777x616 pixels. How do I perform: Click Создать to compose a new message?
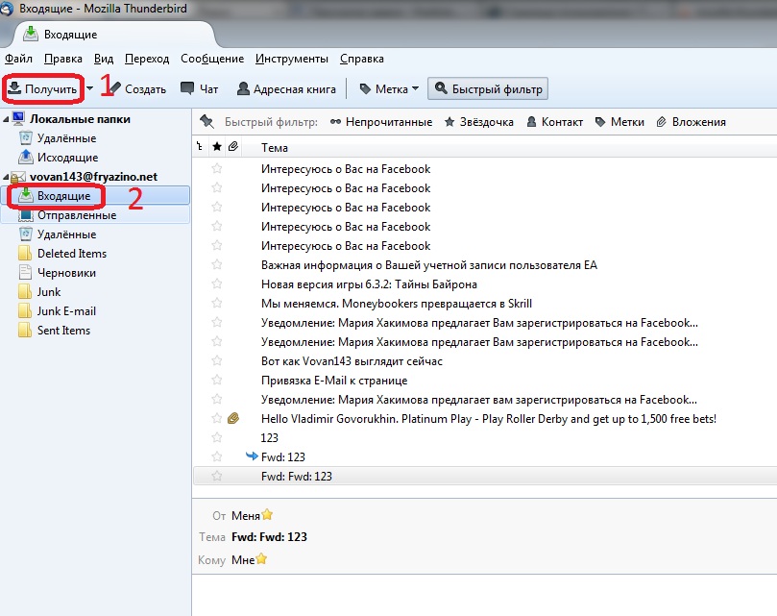[136, 89]
